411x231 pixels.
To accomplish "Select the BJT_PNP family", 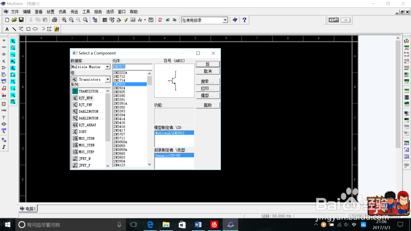I will (x=85, y=105).
